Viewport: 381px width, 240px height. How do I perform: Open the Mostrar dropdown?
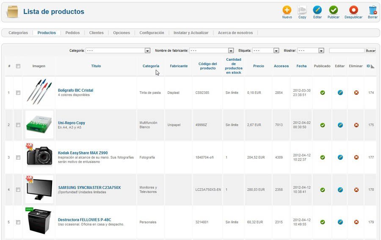[x=311, y=50]
